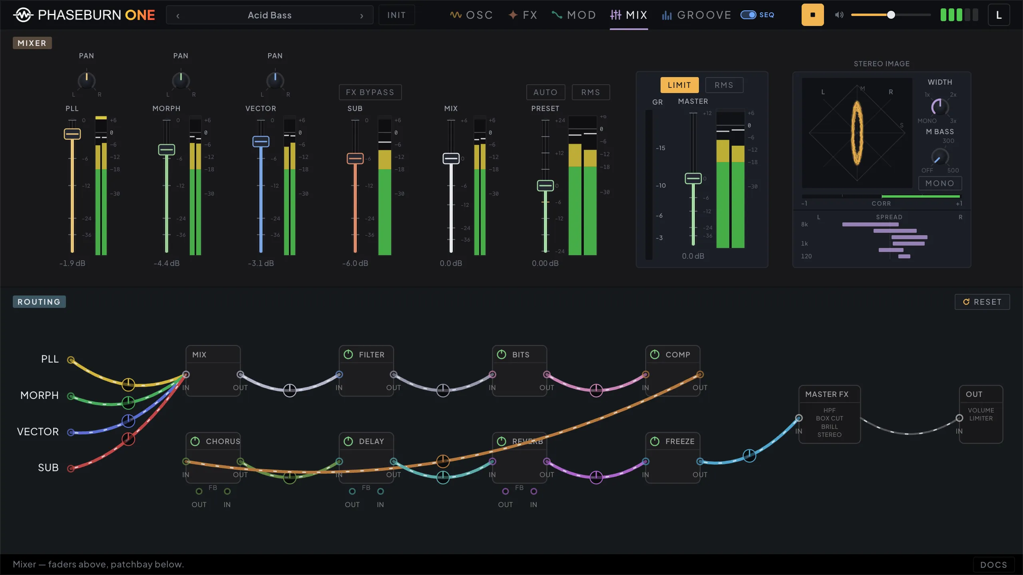The width and height of the screenshot is (1023, 575).
Task: Toggle COMP module power icon
Action: [655, 355]
